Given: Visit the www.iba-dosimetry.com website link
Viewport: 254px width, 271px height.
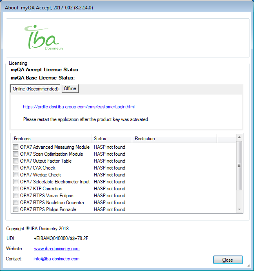Looking at the screenshot, I should [x=57, y=249].
